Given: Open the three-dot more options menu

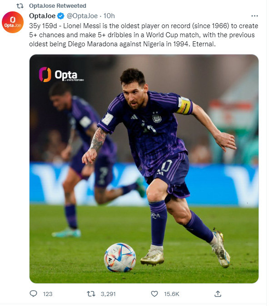Looking at the screenshot, I should pyautogui.click(x=254, y=16).
